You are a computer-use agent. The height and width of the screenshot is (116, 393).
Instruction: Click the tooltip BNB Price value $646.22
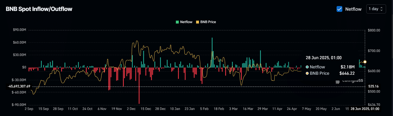click(347, 73)
